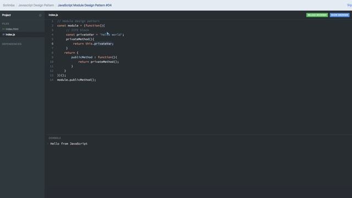352x198 pixels.
Task: Click the "return this.privateVar;" line
Action: [x=94, y=43]
